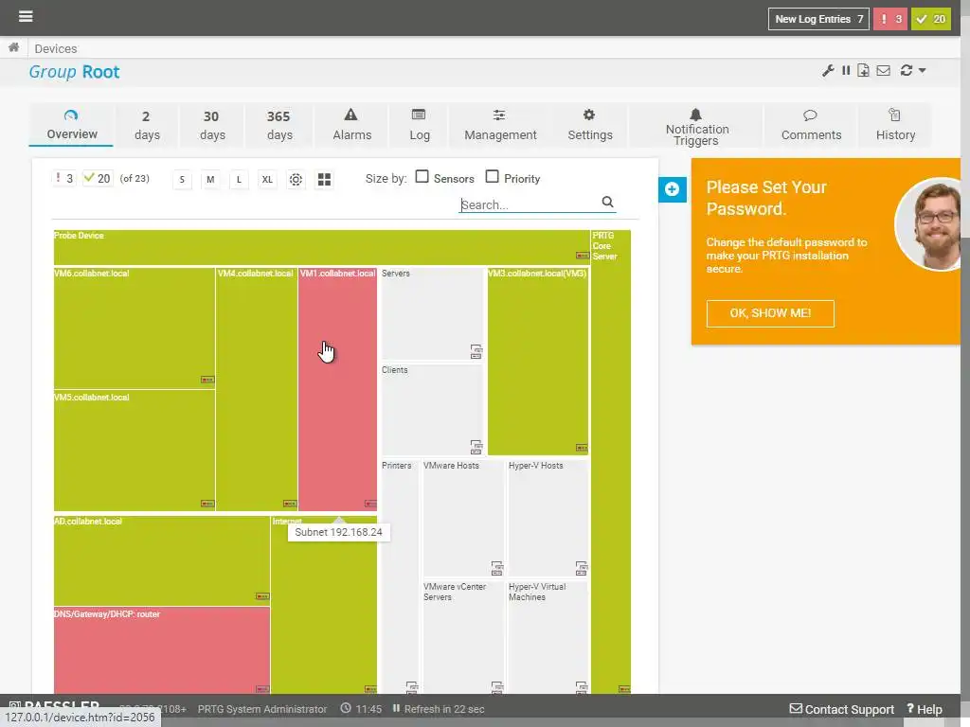
Task: Click group icon in VMware Hosts tile
Action: click(496, 568)
